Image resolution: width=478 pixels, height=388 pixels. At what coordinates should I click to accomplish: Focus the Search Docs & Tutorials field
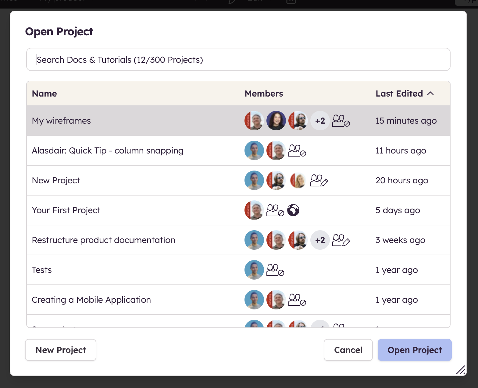[238, 60]
